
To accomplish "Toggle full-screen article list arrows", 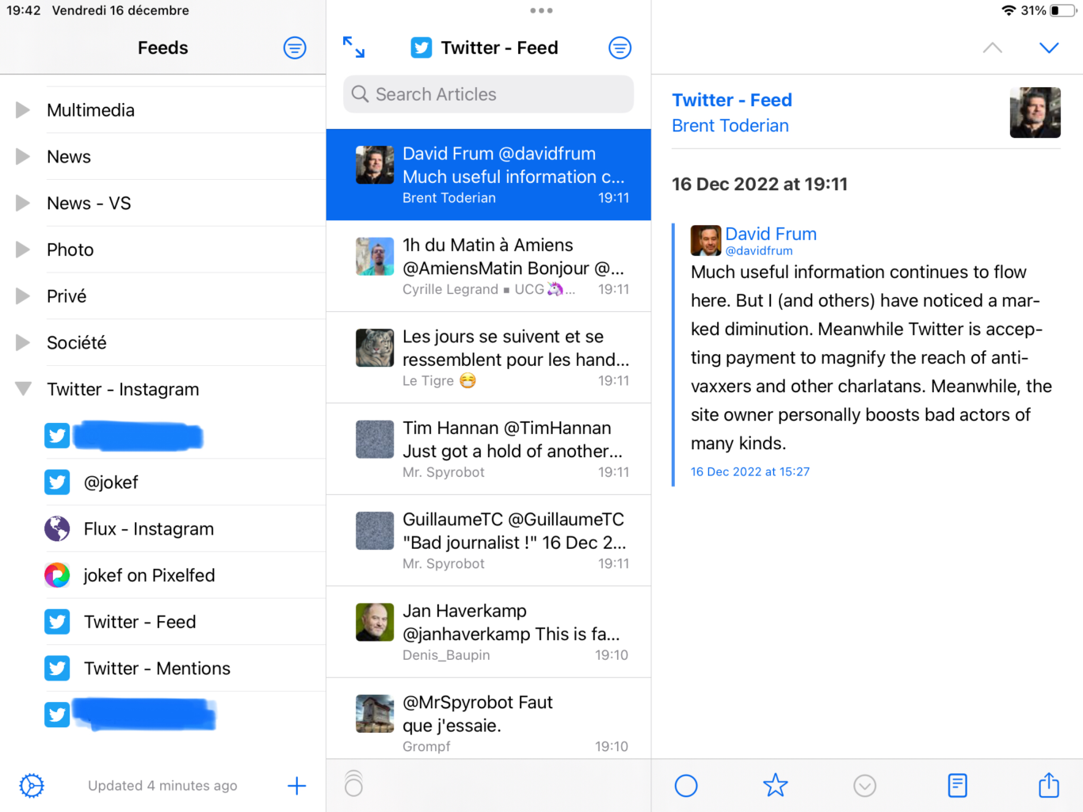I will pos(353,48).
